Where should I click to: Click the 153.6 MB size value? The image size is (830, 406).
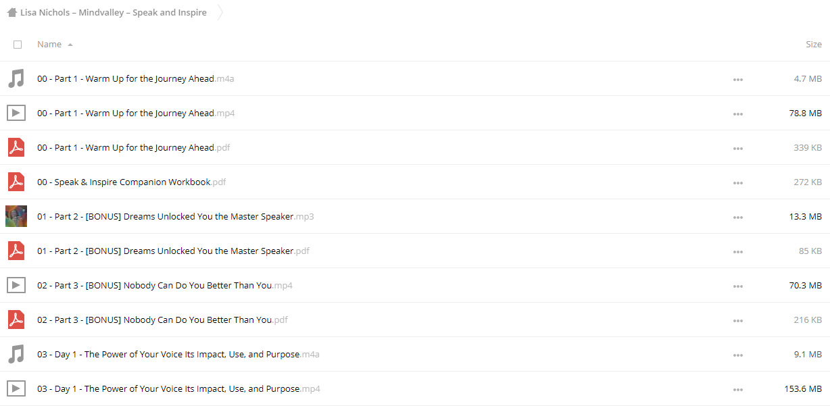click(803, 389)
